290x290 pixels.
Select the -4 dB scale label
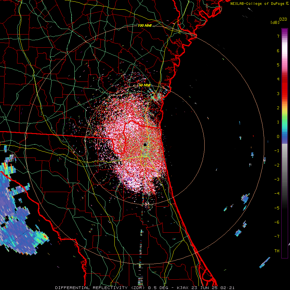tap(277, 194)
